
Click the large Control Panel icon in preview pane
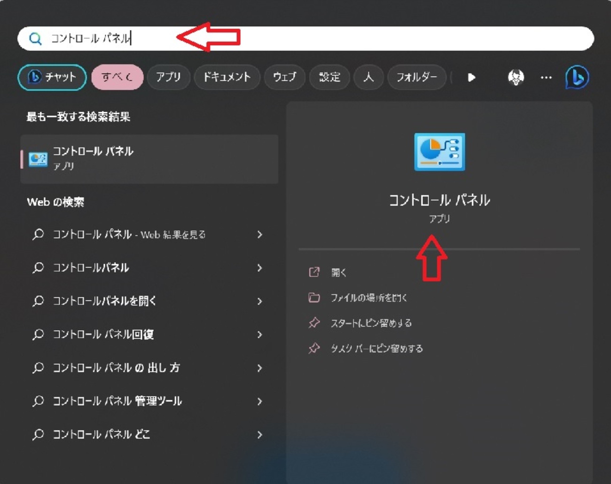439,152
